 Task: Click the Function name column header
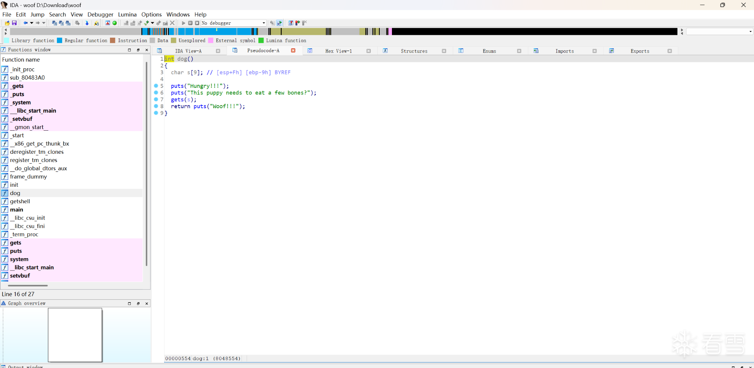point(72,60)
